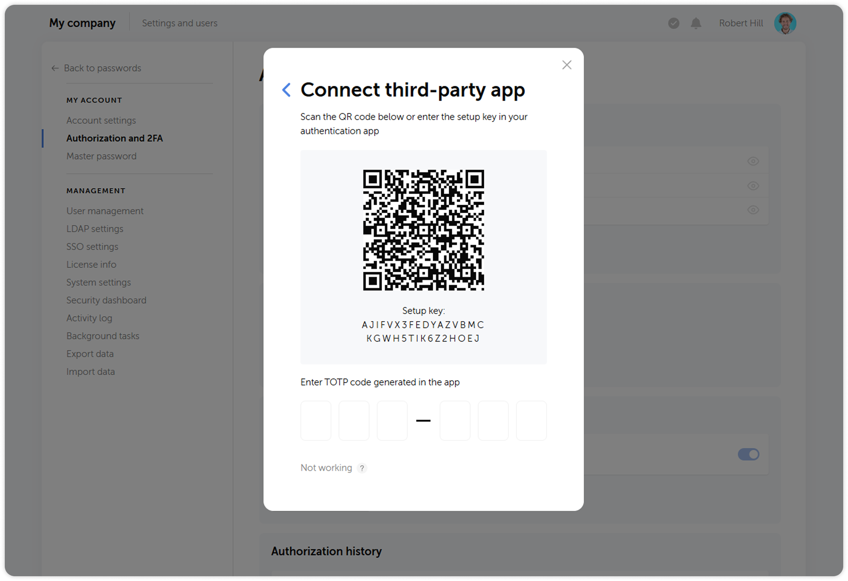Image resolution: width=848 pixels, height=581 pixels.
Task: Focus the sixth TOTP digit field
Action: tap(531, 421)
